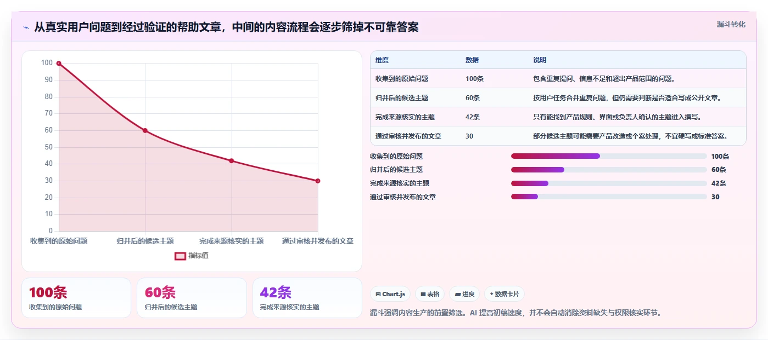Click the x-axis label 归并后的候选主题
Image resolution: width=768 pixels, height=340 pixels.
click(145, 241)
